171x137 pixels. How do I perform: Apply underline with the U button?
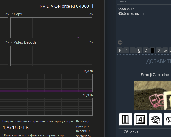pyautogui.click(x=139, y=50)
